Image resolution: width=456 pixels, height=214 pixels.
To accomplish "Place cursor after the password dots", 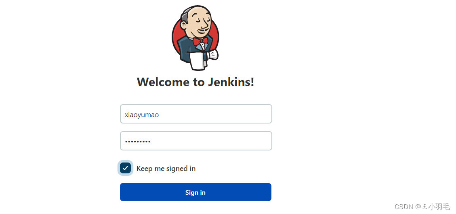I will point(151,142).
